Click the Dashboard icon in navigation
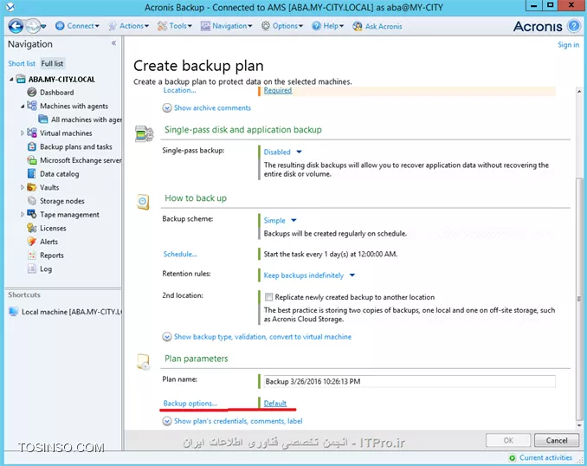 [32, 92]
